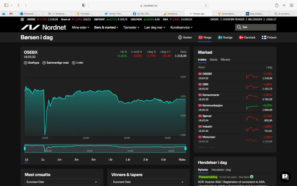Open Euronext Oslo dropdown under Mest omsatte
The width and height of the screenshot is (297, 186).
pyautogui.click(x=61, y=182)
